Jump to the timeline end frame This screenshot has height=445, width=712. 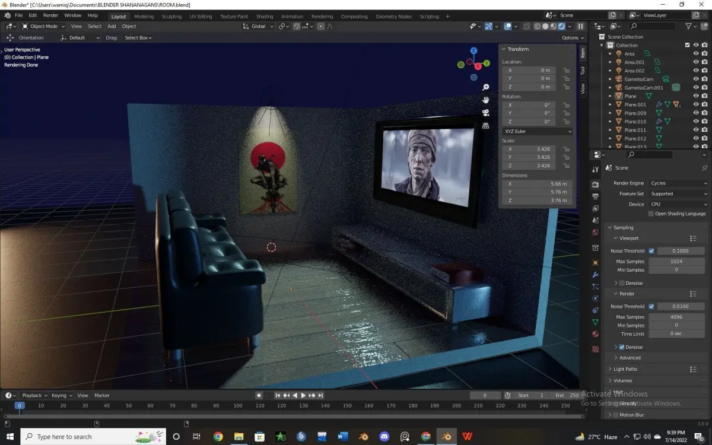point(321,395)
